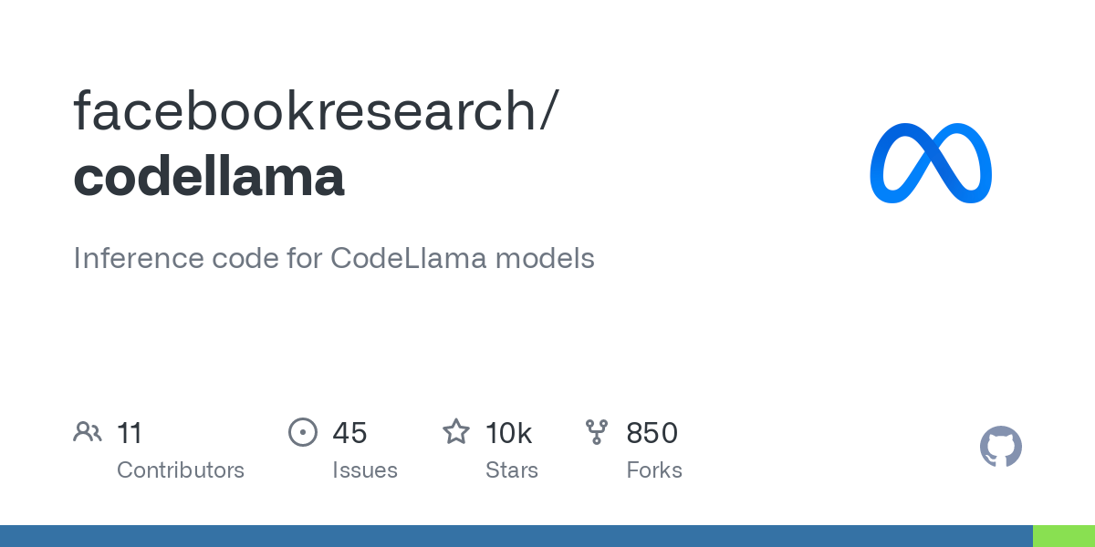Select the contributor count 11

(130, 433)
